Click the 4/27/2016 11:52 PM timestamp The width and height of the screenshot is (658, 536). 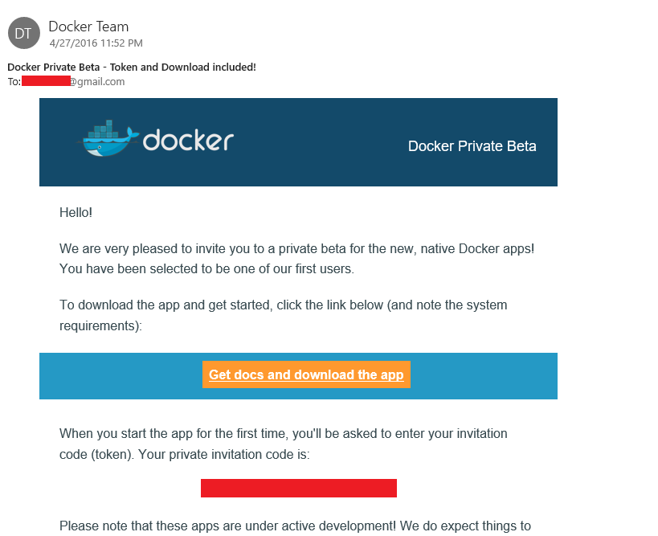pyautogui.click(x=96, y=43)
